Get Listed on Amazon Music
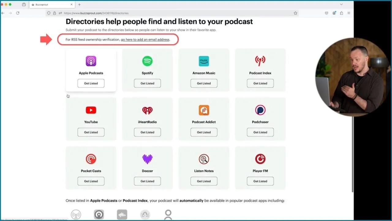Screen dimensions: 392x221 (204, 83)
